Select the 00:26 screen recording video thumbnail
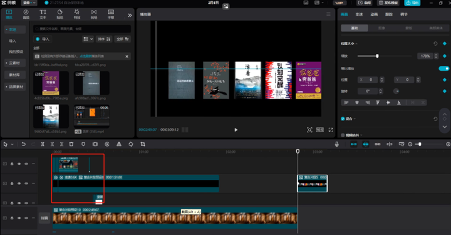 click(x=91, y=117)
